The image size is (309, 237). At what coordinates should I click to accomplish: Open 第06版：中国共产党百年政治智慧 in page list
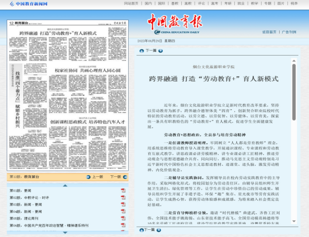49,225
